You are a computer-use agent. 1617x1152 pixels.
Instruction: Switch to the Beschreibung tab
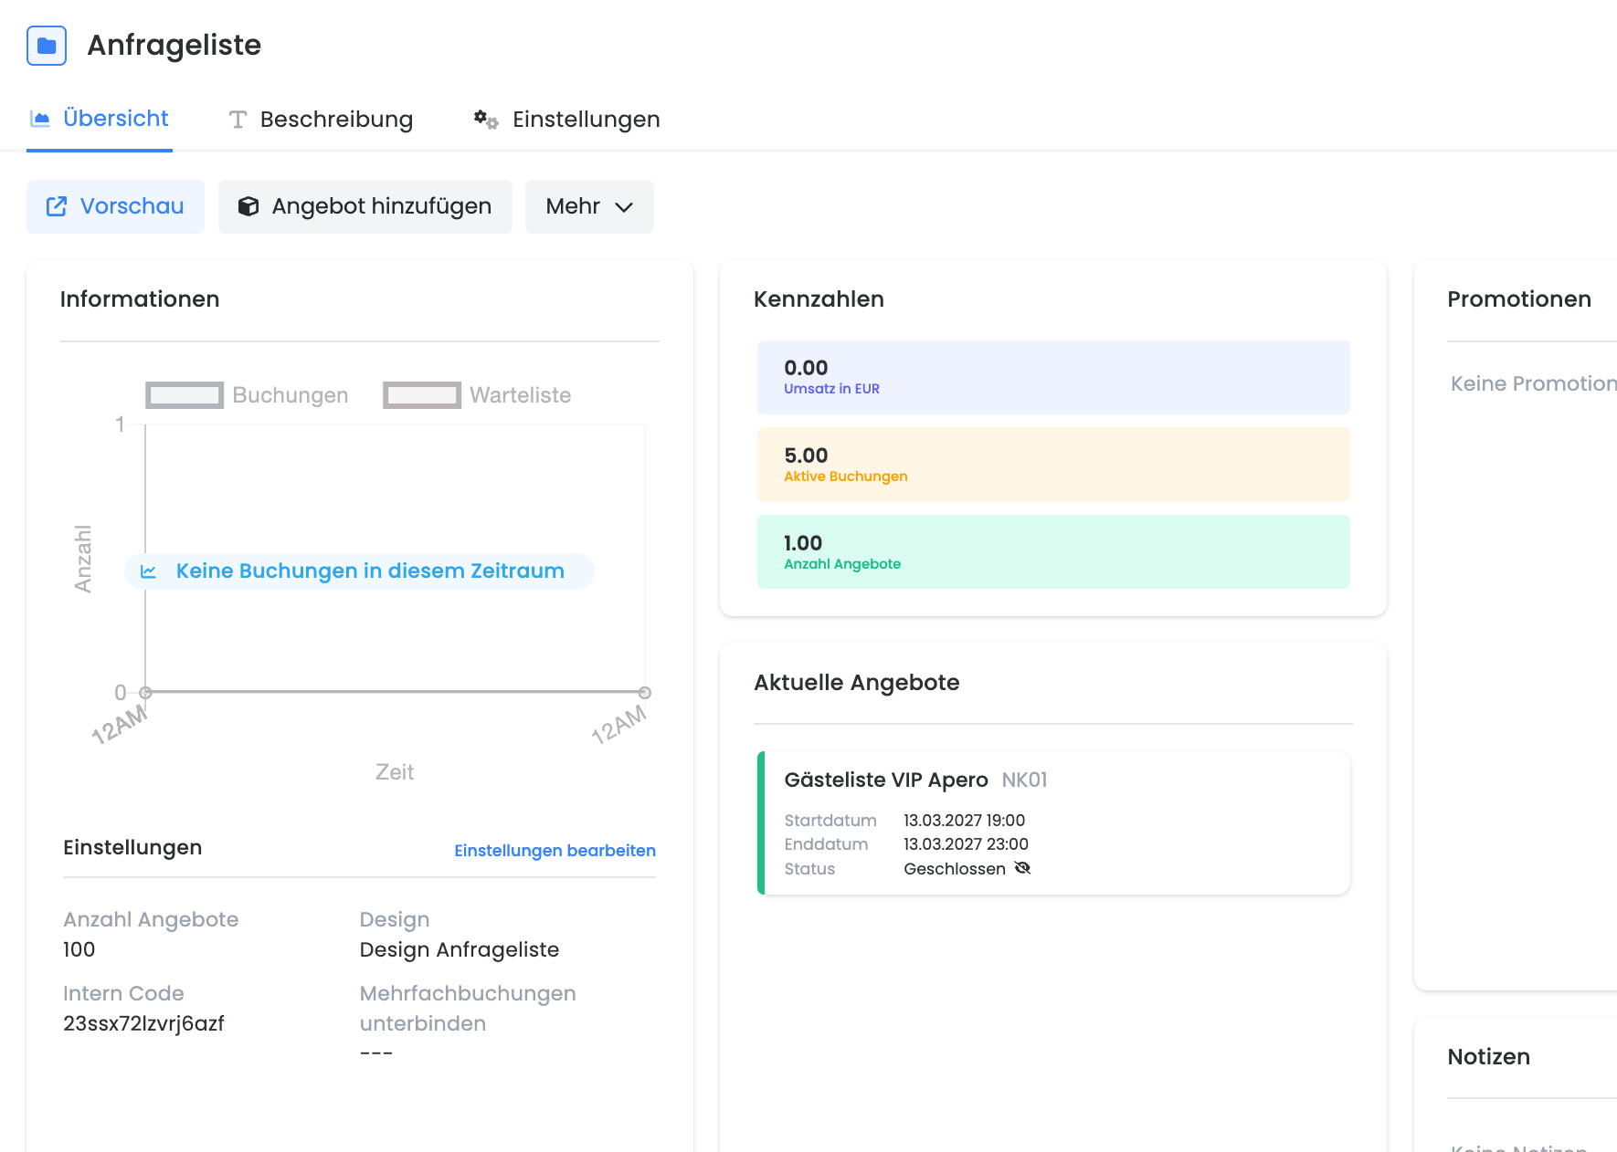[x=321, y=120]
